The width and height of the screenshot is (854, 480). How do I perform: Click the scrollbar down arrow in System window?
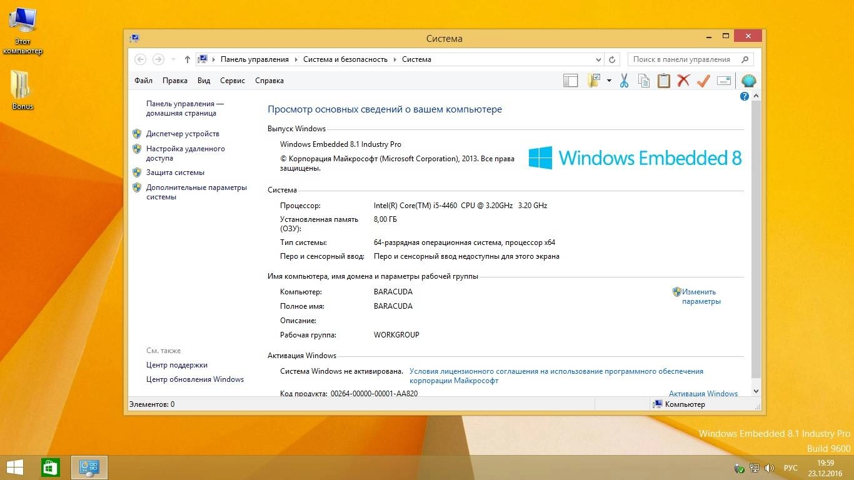click(756, 391)
